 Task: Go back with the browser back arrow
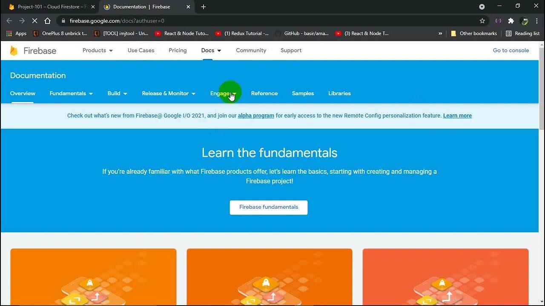coord(9,21)
